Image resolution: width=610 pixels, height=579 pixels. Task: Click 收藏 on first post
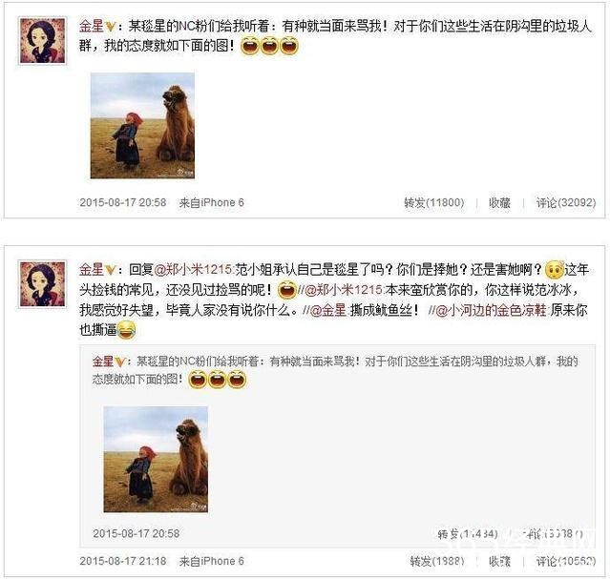point(499,202)
